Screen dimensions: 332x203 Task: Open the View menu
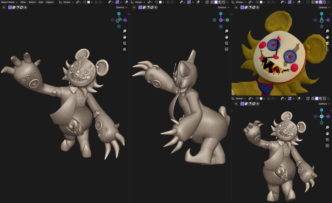[23, 2]
